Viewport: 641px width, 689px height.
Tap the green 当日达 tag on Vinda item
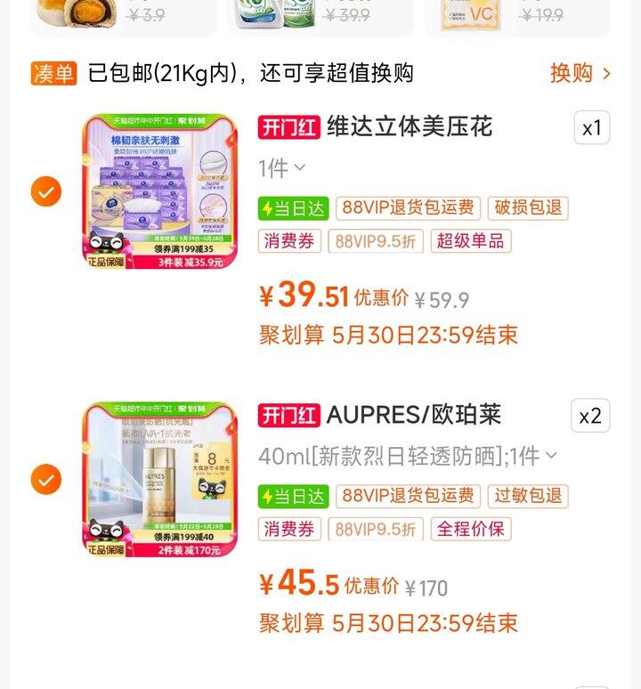pyautogui.click(x=293, y=208)
